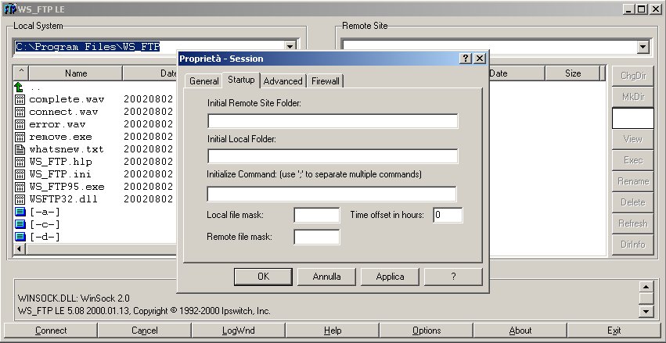Click the Remote file mask field
This screenshot has width=666, height=343.
click(317, 237)
